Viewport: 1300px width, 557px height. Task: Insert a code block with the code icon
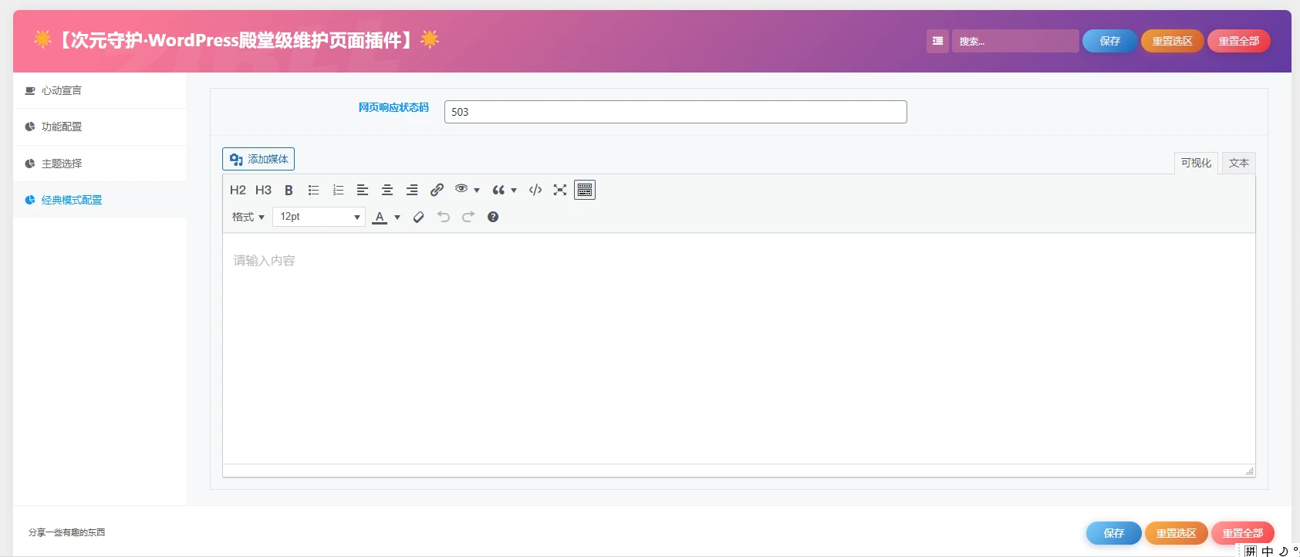(x=535, y=190)
